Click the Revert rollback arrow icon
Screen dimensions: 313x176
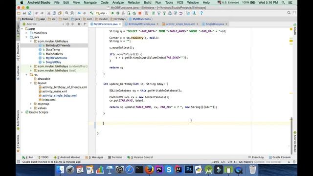coord(181,13)
